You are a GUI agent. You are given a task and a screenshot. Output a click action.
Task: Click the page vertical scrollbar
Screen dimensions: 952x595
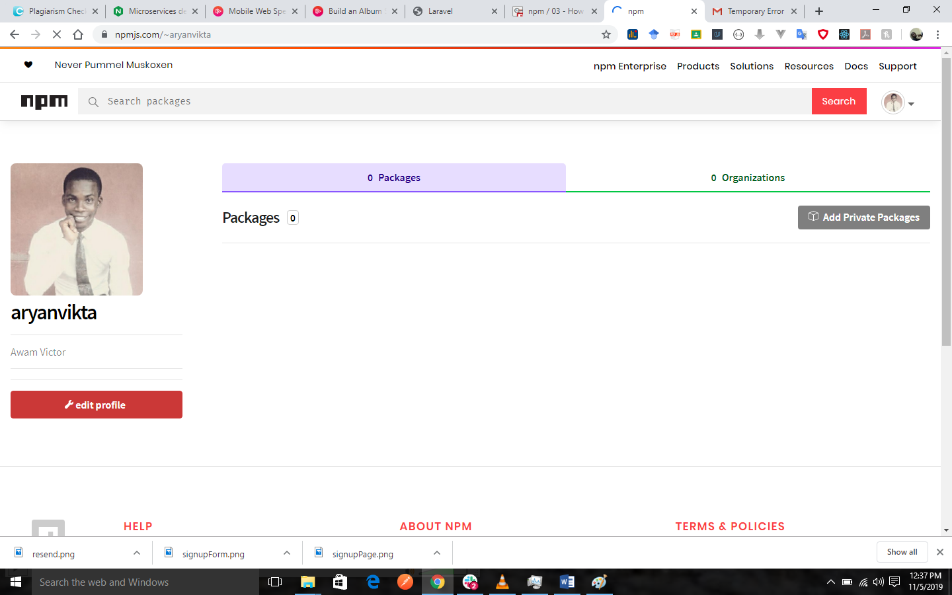946,202
